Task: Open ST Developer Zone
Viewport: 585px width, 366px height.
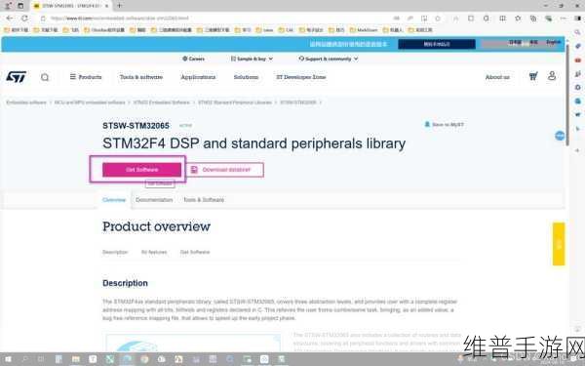Action: [300, 77]
